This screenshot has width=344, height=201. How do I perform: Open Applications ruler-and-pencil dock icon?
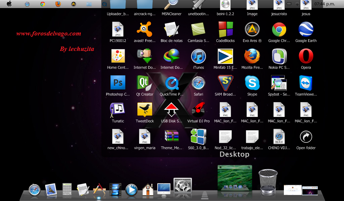[99, 189]
